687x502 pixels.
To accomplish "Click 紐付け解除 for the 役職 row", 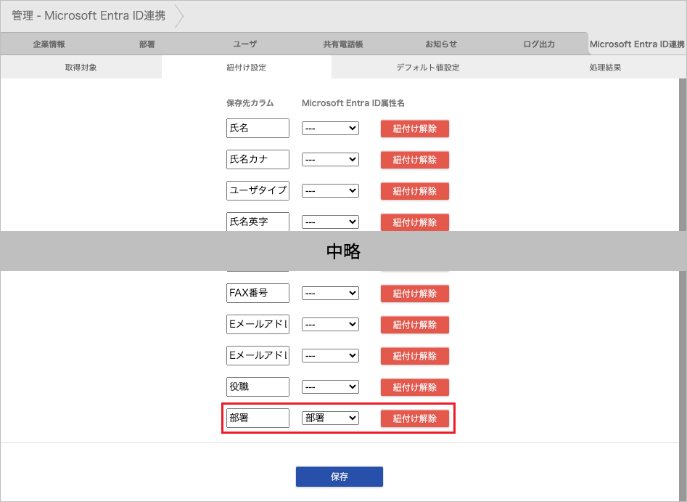I will 414,387.
